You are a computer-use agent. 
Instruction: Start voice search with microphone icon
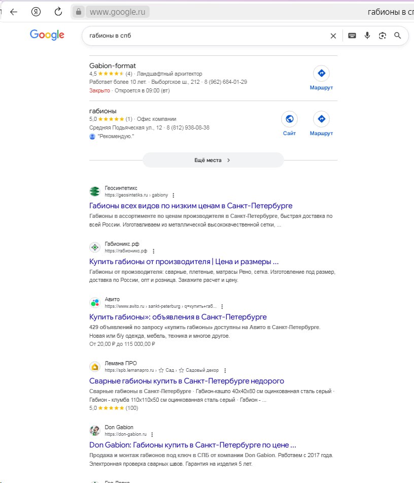pos(367,36)
